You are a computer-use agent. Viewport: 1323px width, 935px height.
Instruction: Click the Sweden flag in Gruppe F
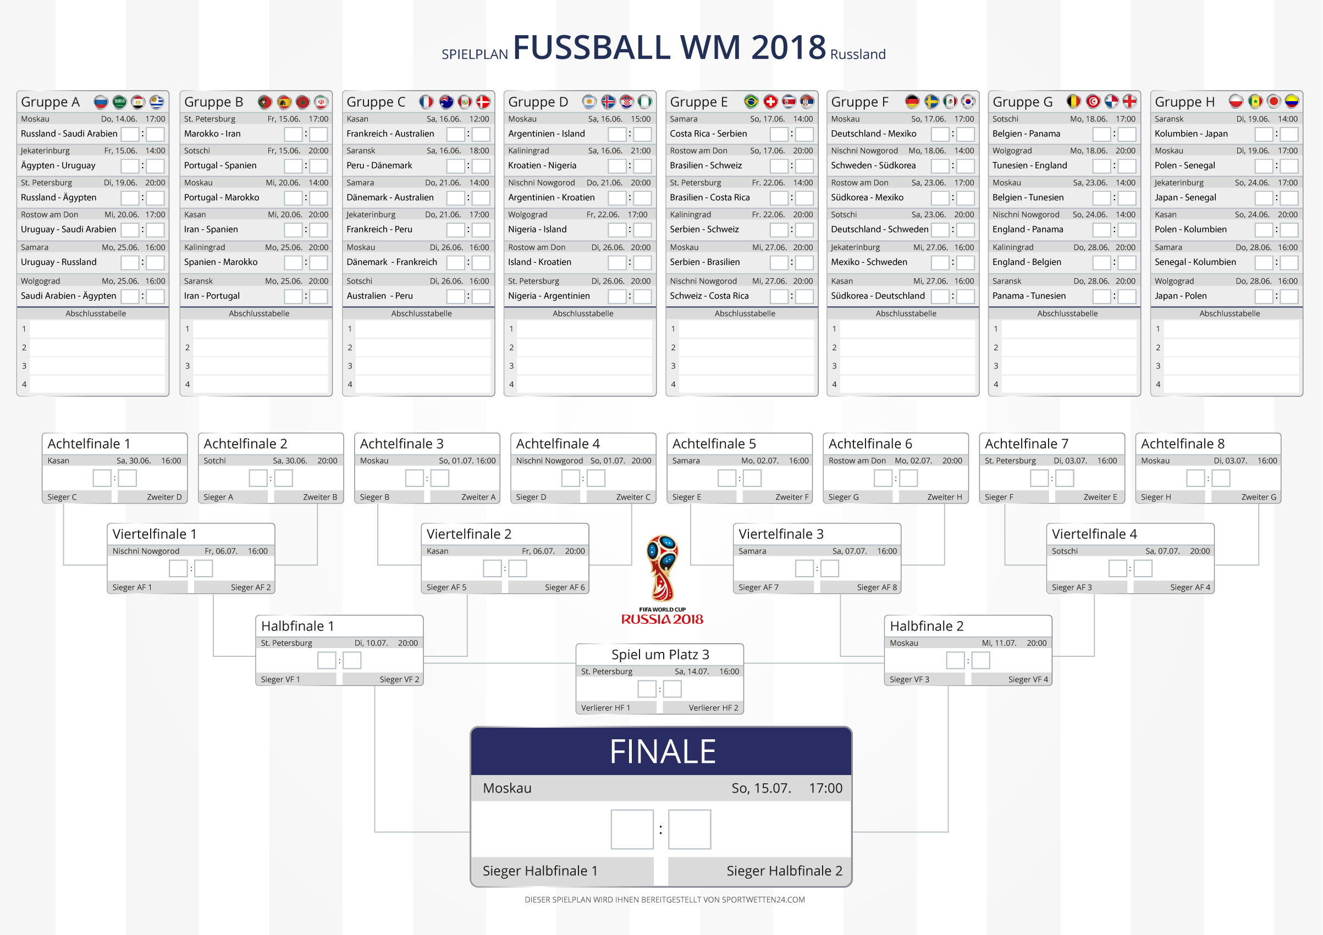pos(931,102)
